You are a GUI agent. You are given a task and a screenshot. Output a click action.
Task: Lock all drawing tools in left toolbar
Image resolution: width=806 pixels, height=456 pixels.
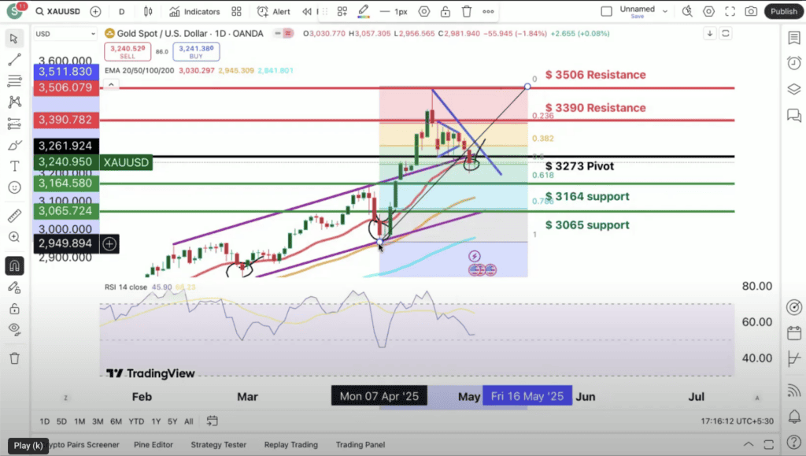tap(14, 309)
